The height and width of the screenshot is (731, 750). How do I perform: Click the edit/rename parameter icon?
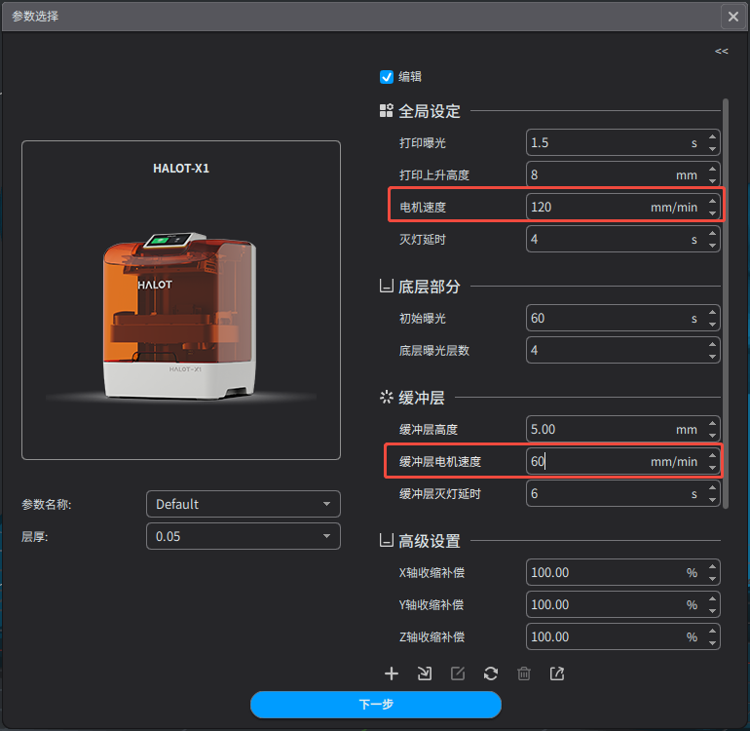pos(458,673)
